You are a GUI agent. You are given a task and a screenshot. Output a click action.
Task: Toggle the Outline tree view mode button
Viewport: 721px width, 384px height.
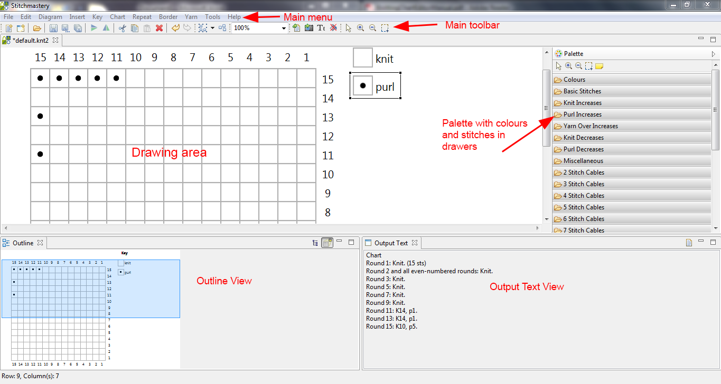coord(315,243)
